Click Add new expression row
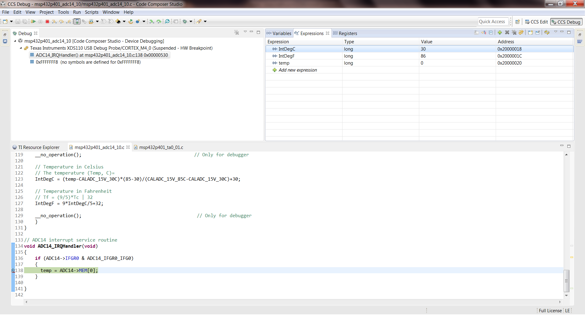This screenshot has height=329, width=585. 297,70
